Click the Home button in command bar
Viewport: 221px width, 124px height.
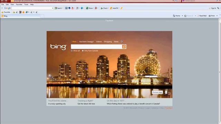176,16
